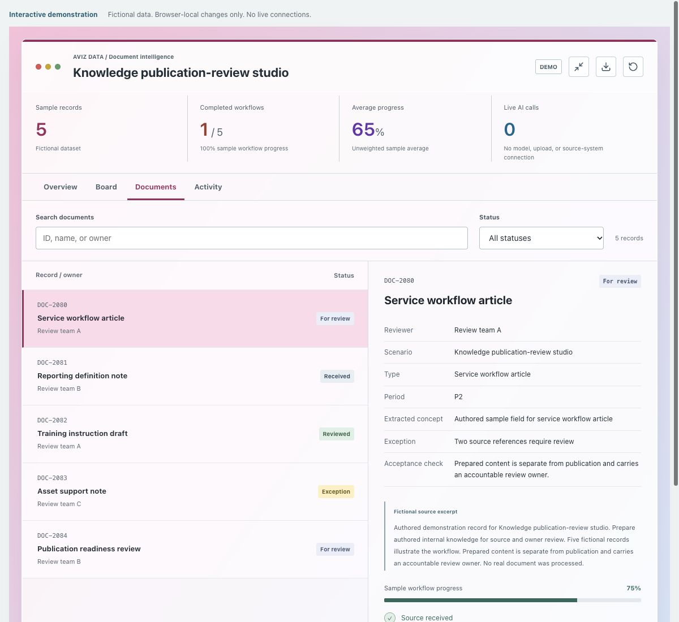The height and width of the screenshot is (622, 679).
Task: Click the Status column header
Action: click(x=344, y=275)
